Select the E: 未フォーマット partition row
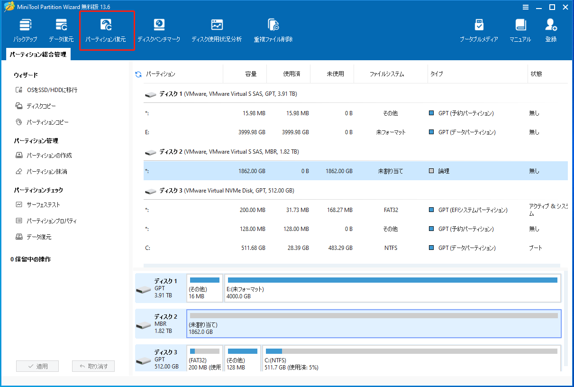Viewport: 574px width, 387px height. (x=355, y=132)
